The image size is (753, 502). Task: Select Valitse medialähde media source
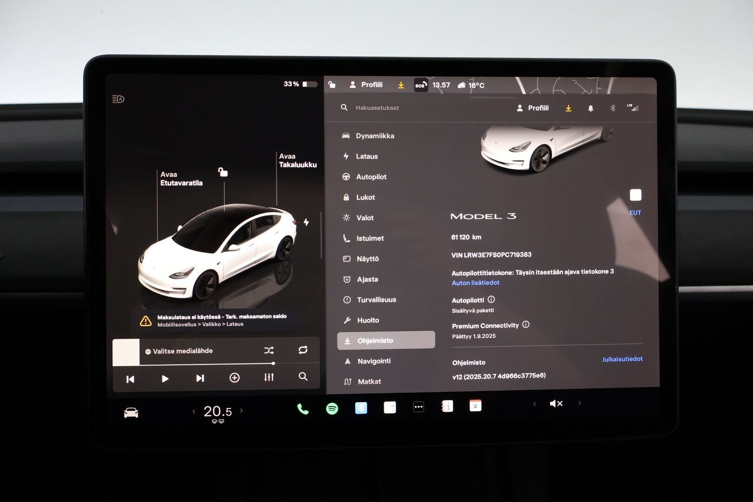pos(179,351)
